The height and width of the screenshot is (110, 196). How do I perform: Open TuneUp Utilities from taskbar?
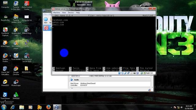click(40, 107)
